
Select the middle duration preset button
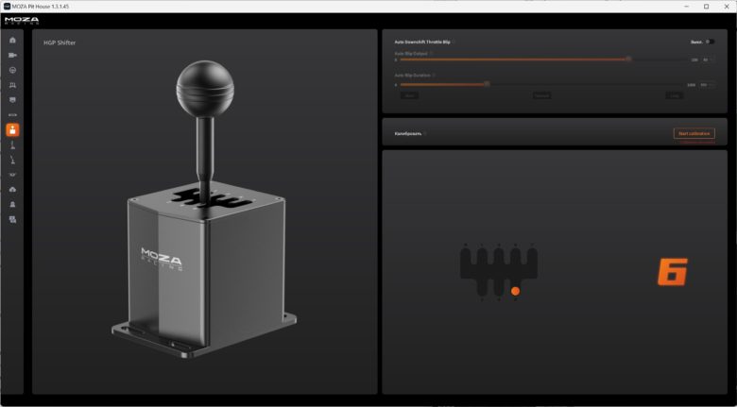point(542,95)
